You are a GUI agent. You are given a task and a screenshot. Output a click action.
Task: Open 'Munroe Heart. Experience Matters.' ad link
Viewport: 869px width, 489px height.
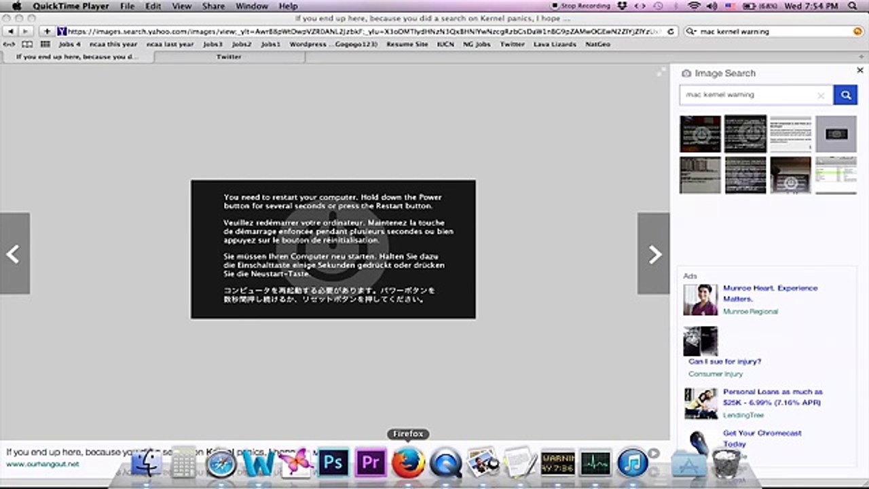(x=770, y=293)
